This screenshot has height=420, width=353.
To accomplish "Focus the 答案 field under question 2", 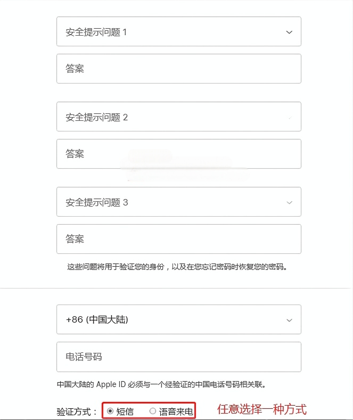I will [x=179, y=154].
